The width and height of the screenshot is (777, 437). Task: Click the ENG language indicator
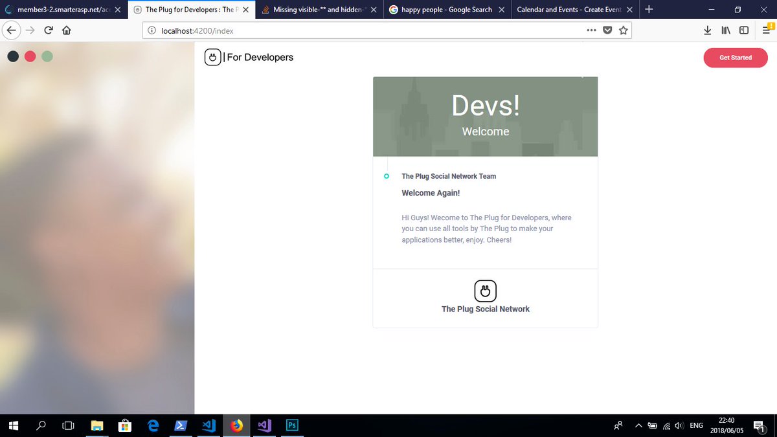tap(697, 425)
